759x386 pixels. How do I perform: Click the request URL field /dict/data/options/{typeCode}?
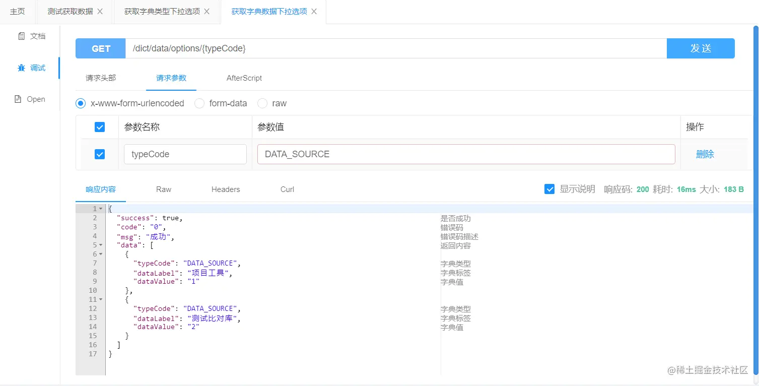tap(396, 48)
